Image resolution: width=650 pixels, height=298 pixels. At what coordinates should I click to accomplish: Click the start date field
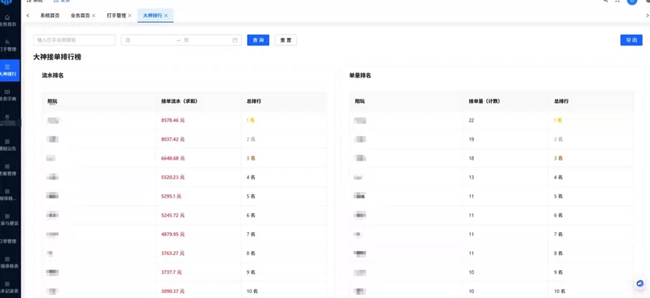149,40
